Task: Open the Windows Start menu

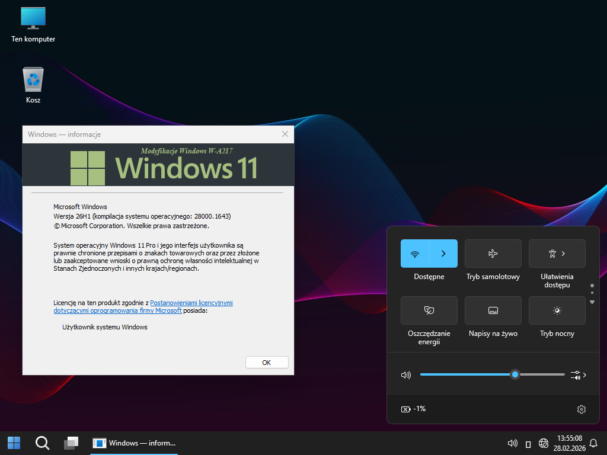Action: click(x=14, y=443)
